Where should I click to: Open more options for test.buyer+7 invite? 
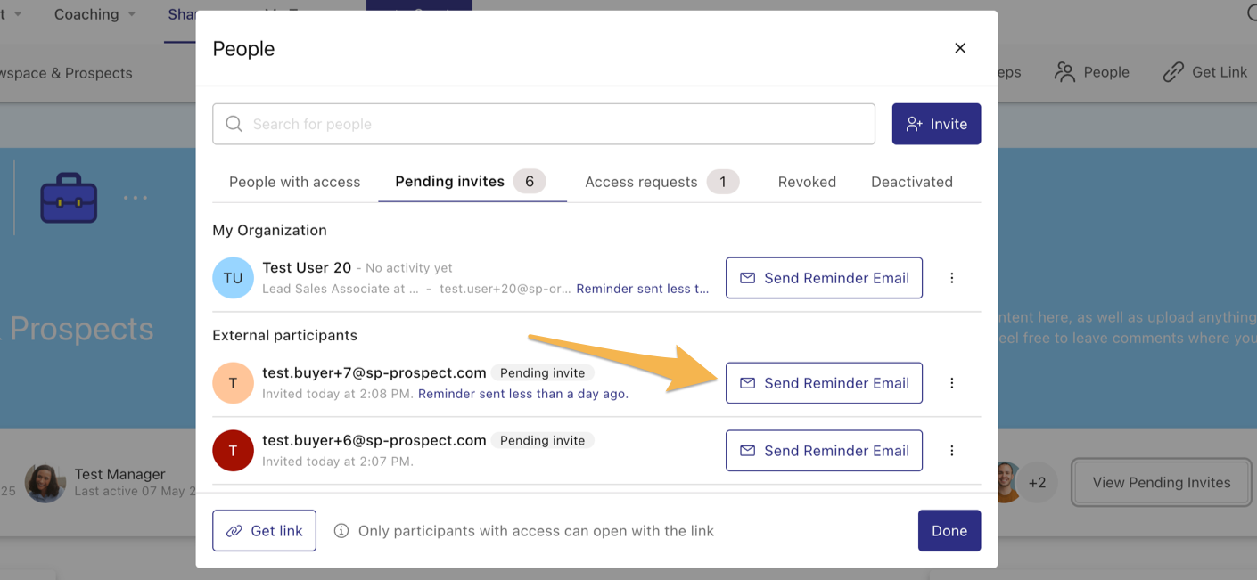[952, 383]
